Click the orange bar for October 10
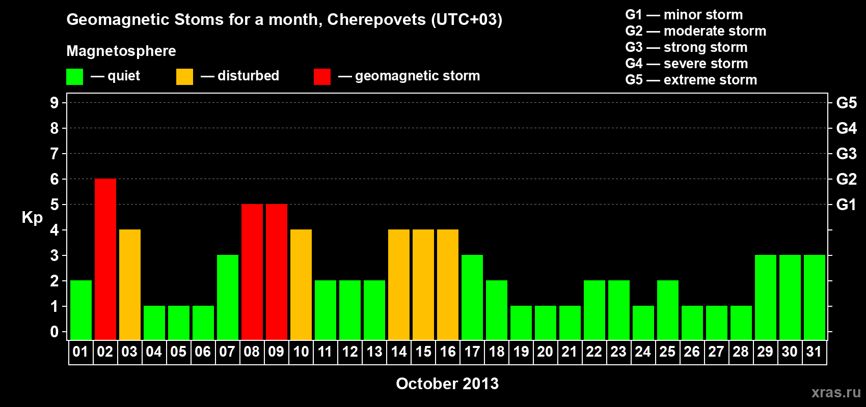This screenshot has height=407, width=866. 301,285
